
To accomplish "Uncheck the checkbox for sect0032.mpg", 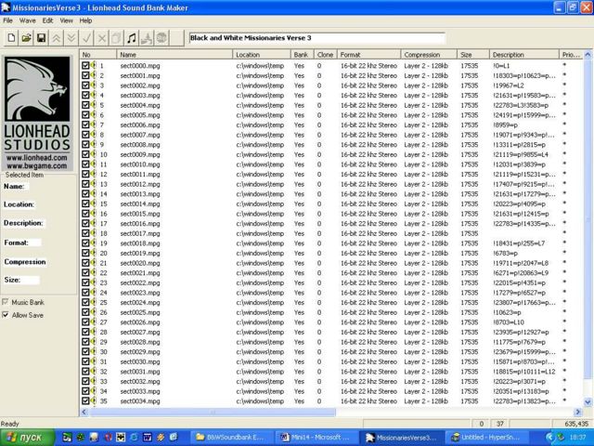I will (85, 381).
